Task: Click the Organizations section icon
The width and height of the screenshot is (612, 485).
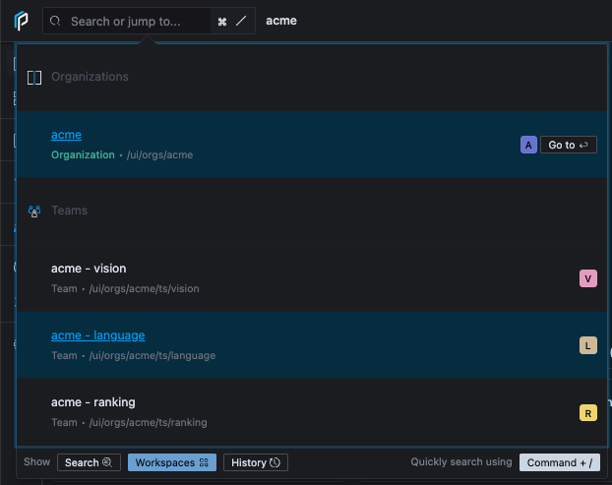Action: coord(34,78)
